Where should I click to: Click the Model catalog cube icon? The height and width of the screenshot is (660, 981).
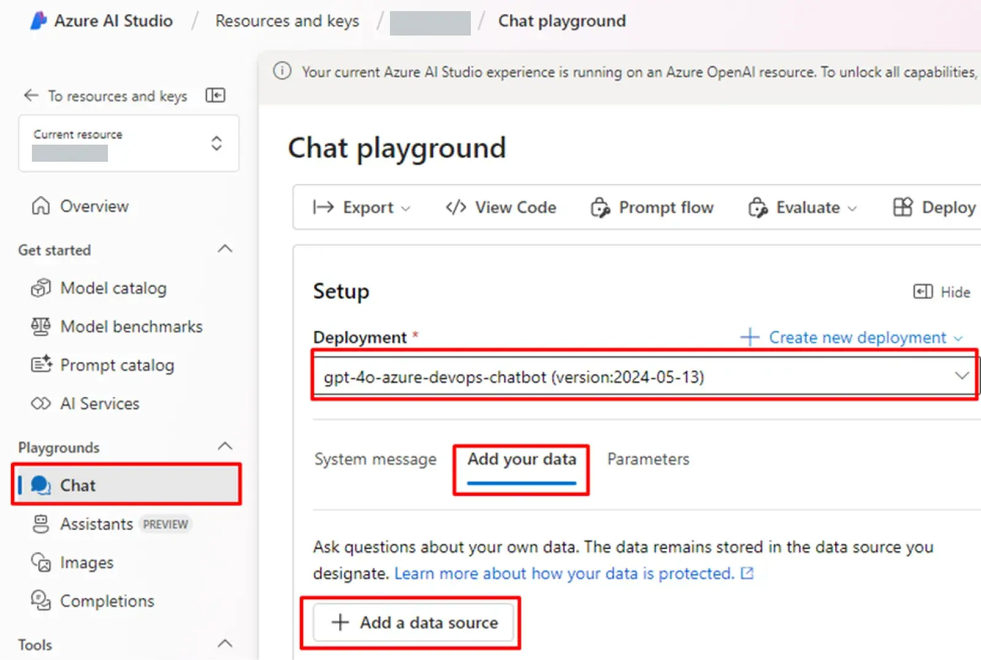[40, 288]
